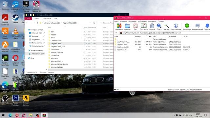Viewport: 210px width, 118px height.
Task: Refresh the Explorer folder view
Action: tap(94, 23)
